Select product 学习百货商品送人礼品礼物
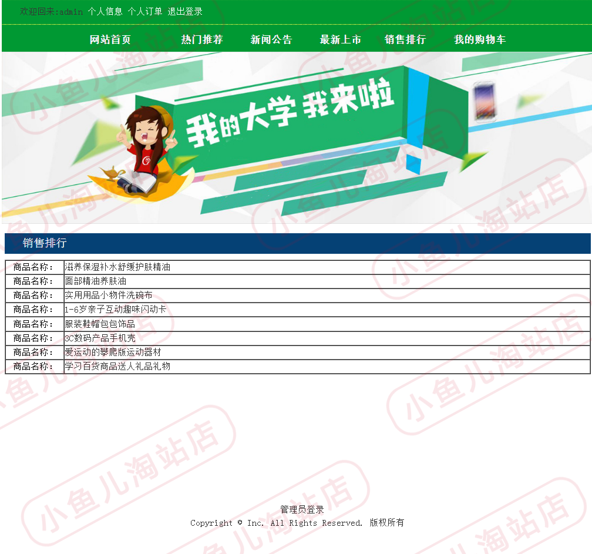The image size is (592, 554). tap(117, 367)
